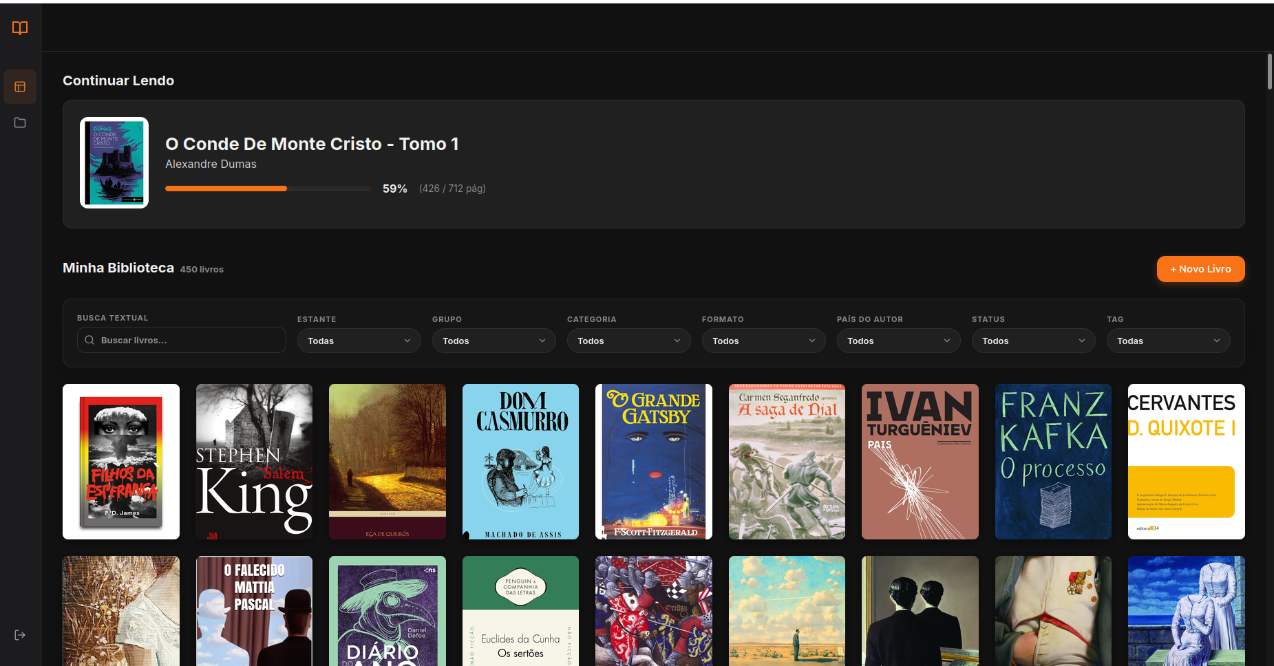
Task: Open the Monte Cristo cover thumbnail
Action: coord(114,162)
